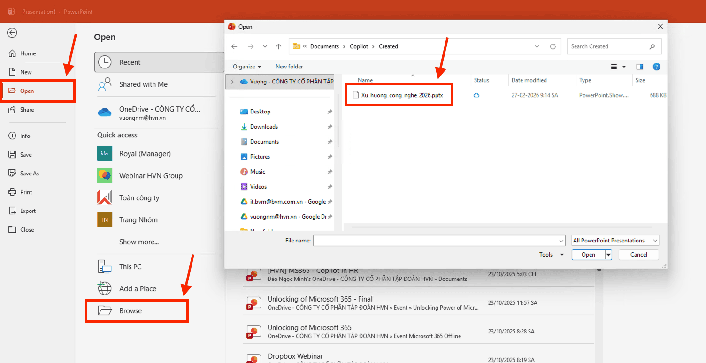Open the Organize dropdown menu

pos(247,67)
